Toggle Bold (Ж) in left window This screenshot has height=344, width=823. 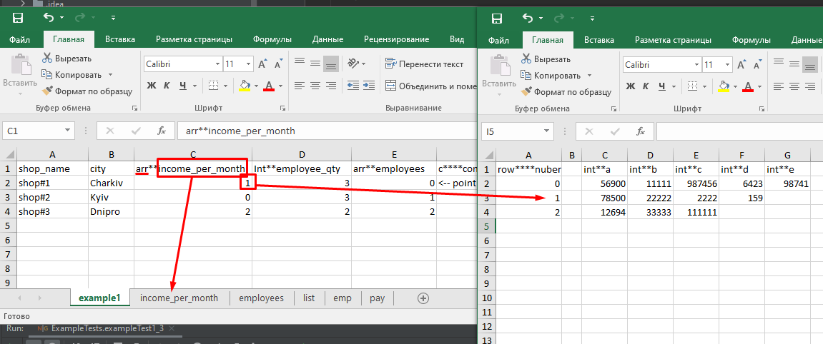tap(151, 86)
